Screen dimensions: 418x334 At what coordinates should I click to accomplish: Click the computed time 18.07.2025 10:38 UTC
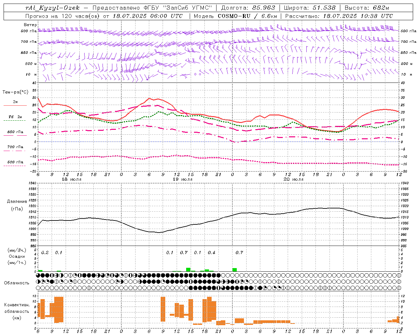pyautogui.click(x=358, y=16)
